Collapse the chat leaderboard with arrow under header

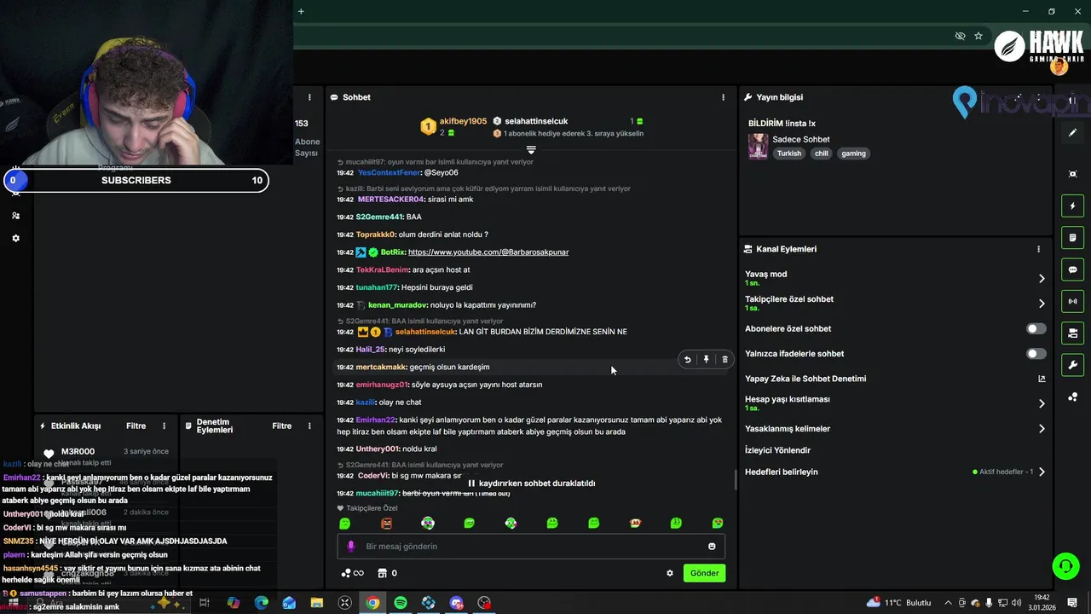531,149
